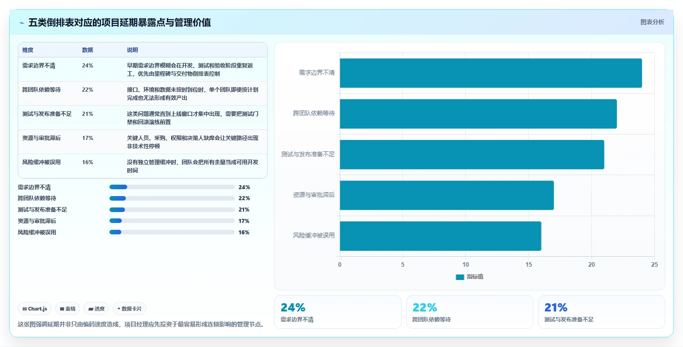The image size is (683, 347).
Task: Click the description starting 关键人员、采购
Action: [193, 142]
